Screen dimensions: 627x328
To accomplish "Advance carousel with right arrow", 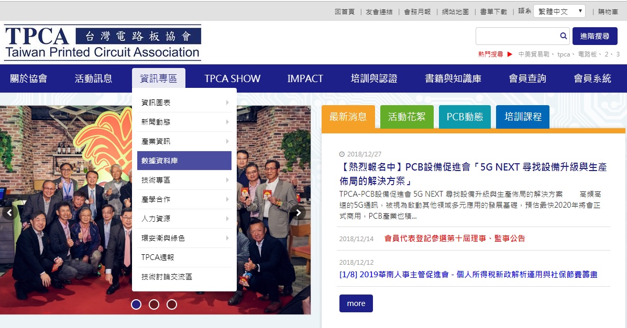I will click(298, 212).
